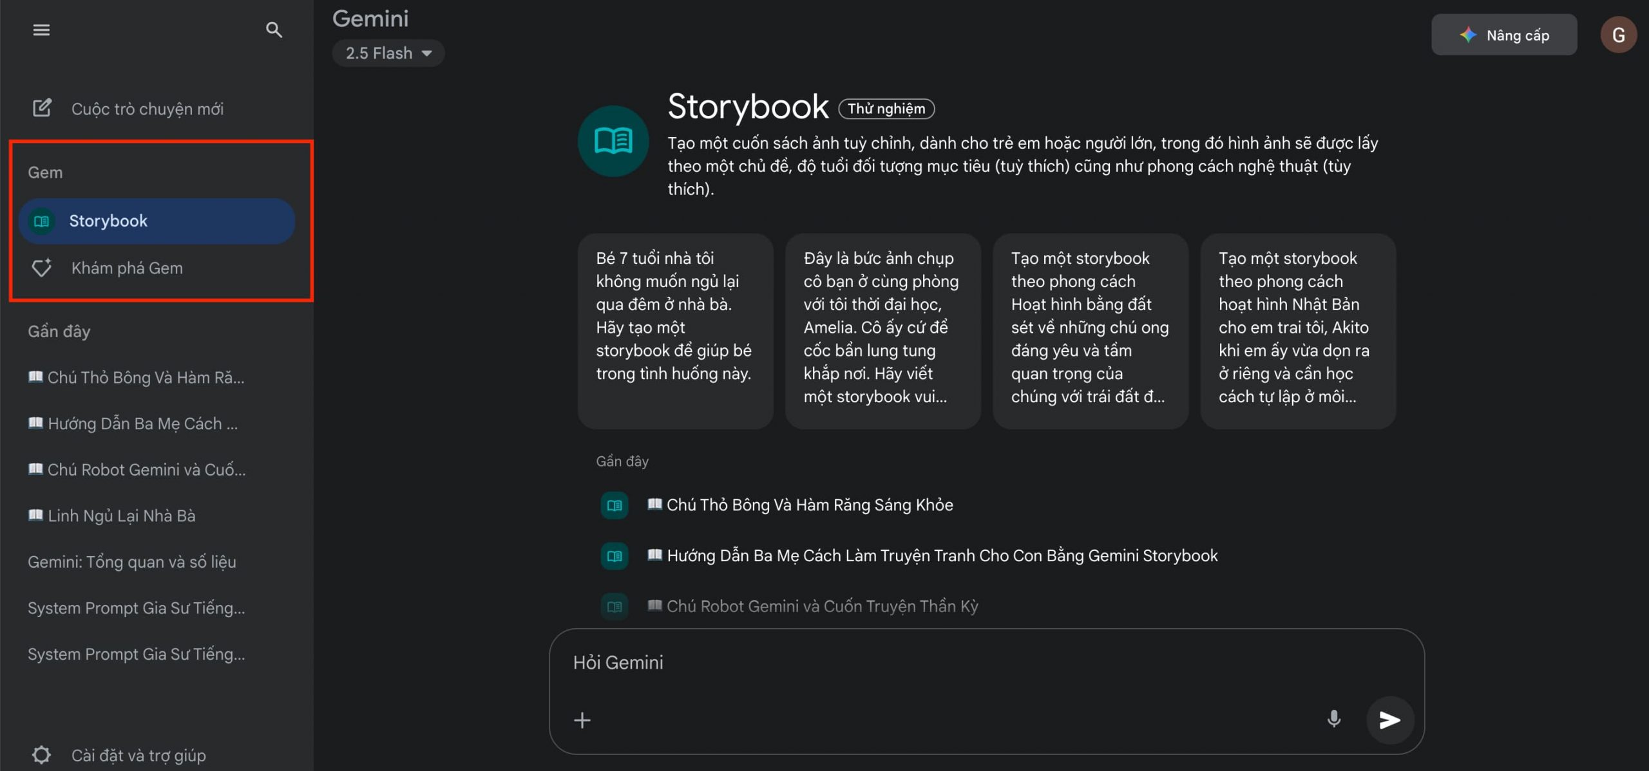
Task: Click the sparkle icon on the Nâng cấp button
Action: coord(1468,35)
